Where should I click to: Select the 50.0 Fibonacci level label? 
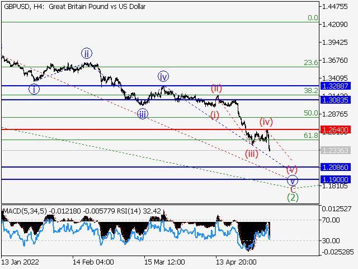point(311,113)
